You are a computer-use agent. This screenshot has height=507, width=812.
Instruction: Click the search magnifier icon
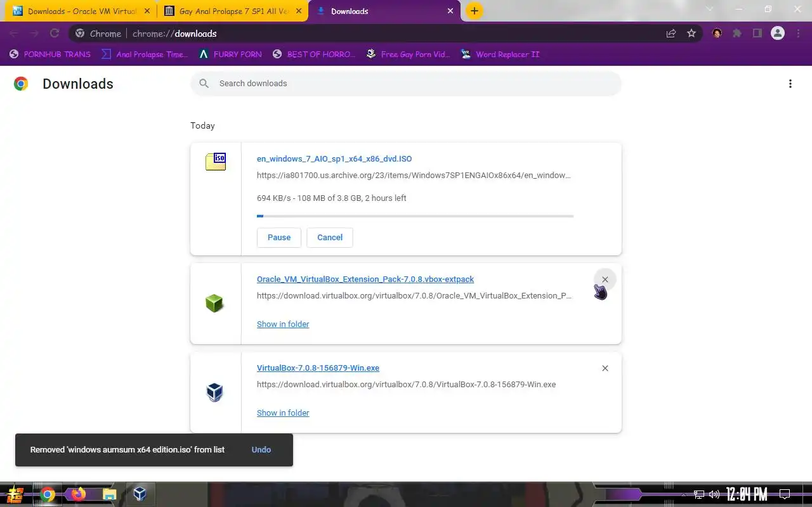pos(204,84)
